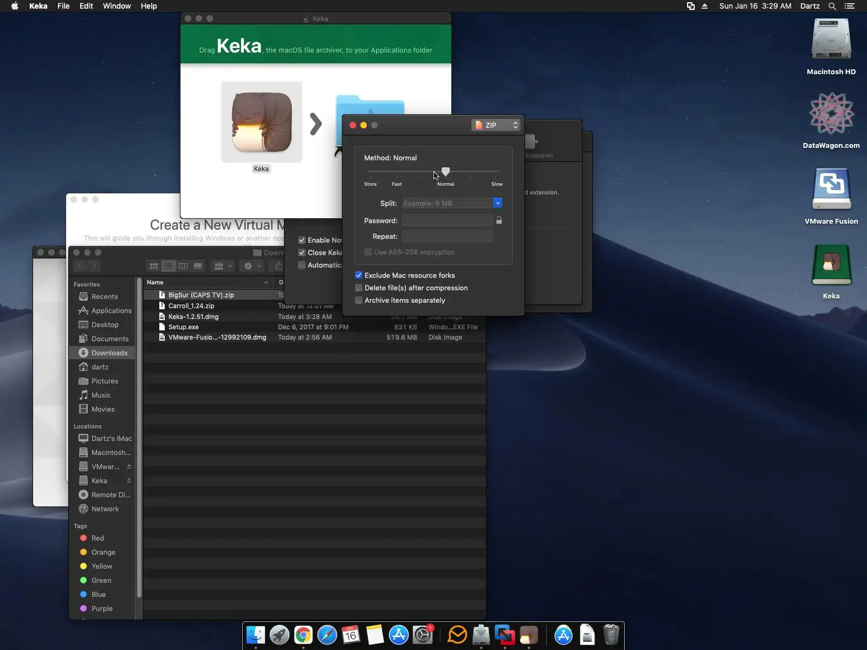
Task: Enable Delete file(s) after compression
Action: point(359,288)
